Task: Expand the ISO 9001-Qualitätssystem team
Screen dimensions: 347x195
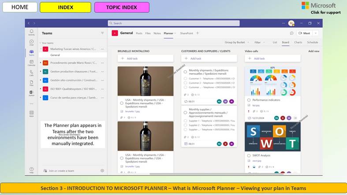Action: coord(41,89)
